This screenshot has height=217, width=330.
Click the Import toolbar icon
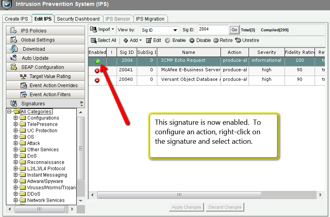(94, 30)
